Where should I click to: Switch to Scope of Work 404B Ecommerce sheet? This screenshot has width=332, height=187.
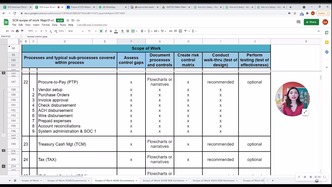[x=67, y=181]
